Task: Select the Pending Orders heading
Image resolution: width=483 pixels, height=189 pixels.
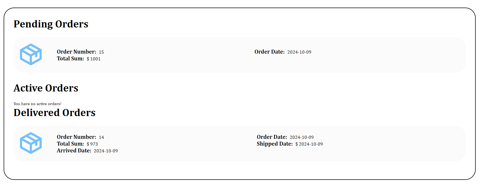Action: point(51,24)
